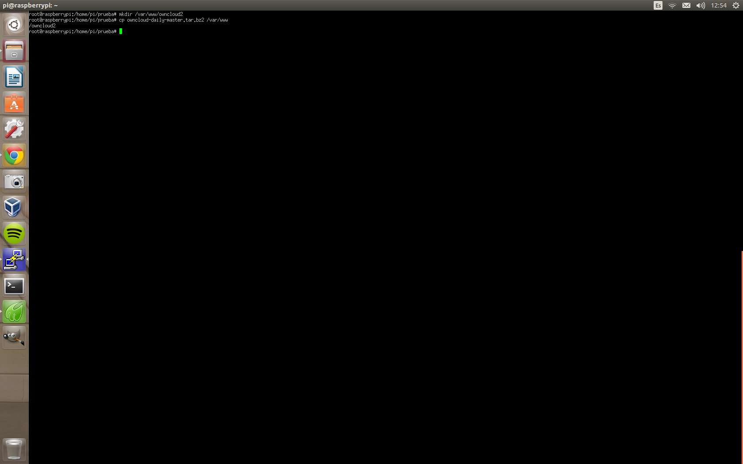Open the Es keyboard layout menu
This screenshot has width=743, height=464.
point(658,5)
